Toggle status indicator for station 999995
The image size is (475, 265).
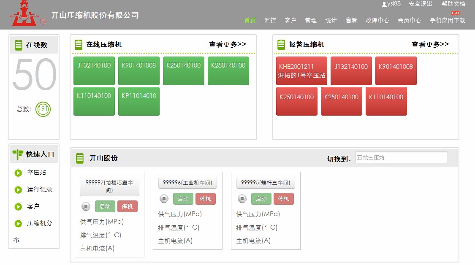242,199
